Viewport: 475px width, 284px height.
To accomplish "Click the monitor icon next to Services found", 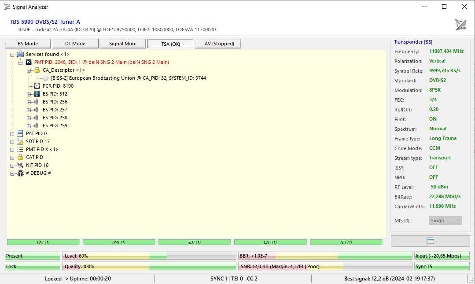I will click(x=20, y=54).
